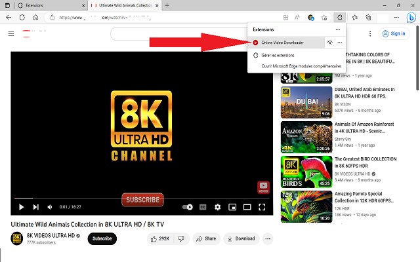
Task: Open the browser home page icon
Action: tap(35, 18)
